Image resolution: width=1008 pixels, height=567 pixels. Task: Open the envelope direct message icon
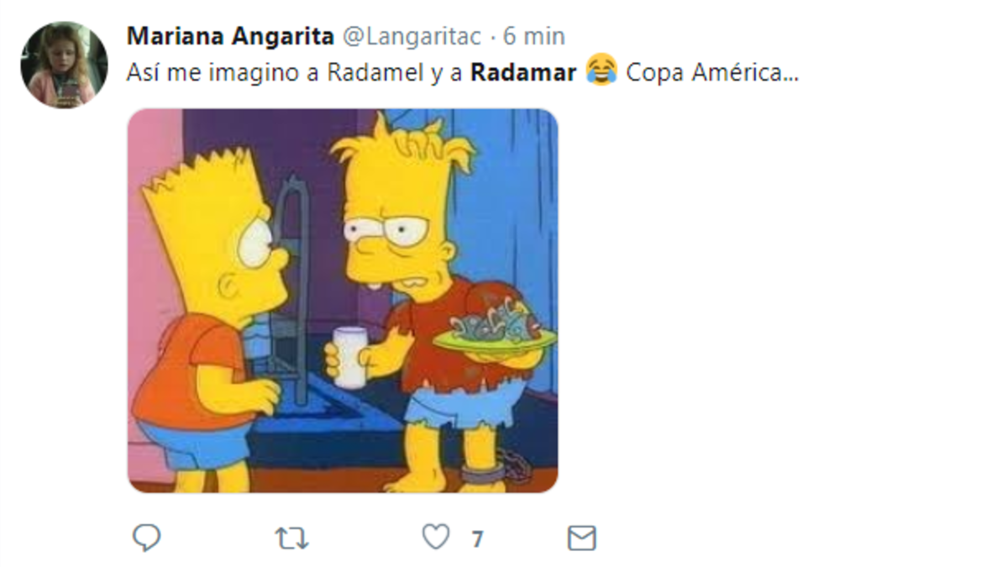click(x=581, y=538)
